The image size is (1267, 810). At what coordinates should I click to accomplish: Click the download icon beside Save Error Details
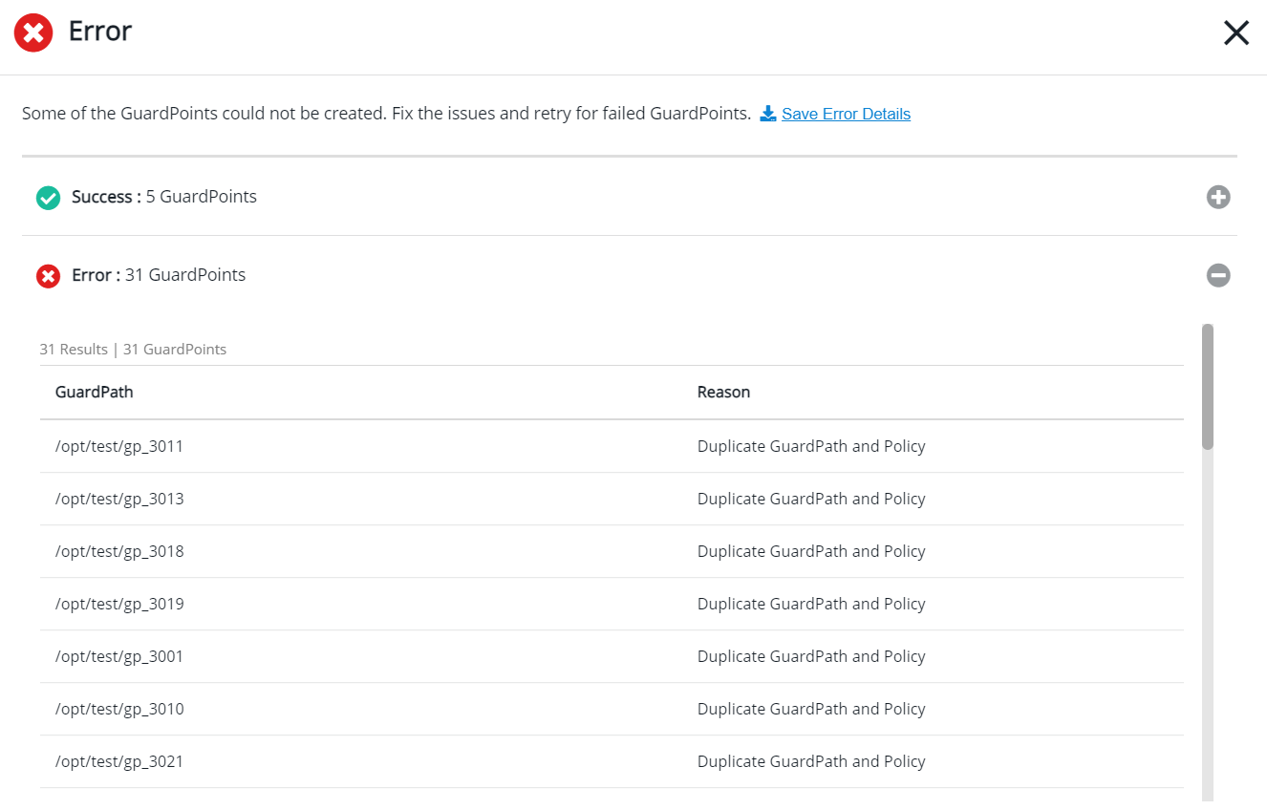(767, 114)
